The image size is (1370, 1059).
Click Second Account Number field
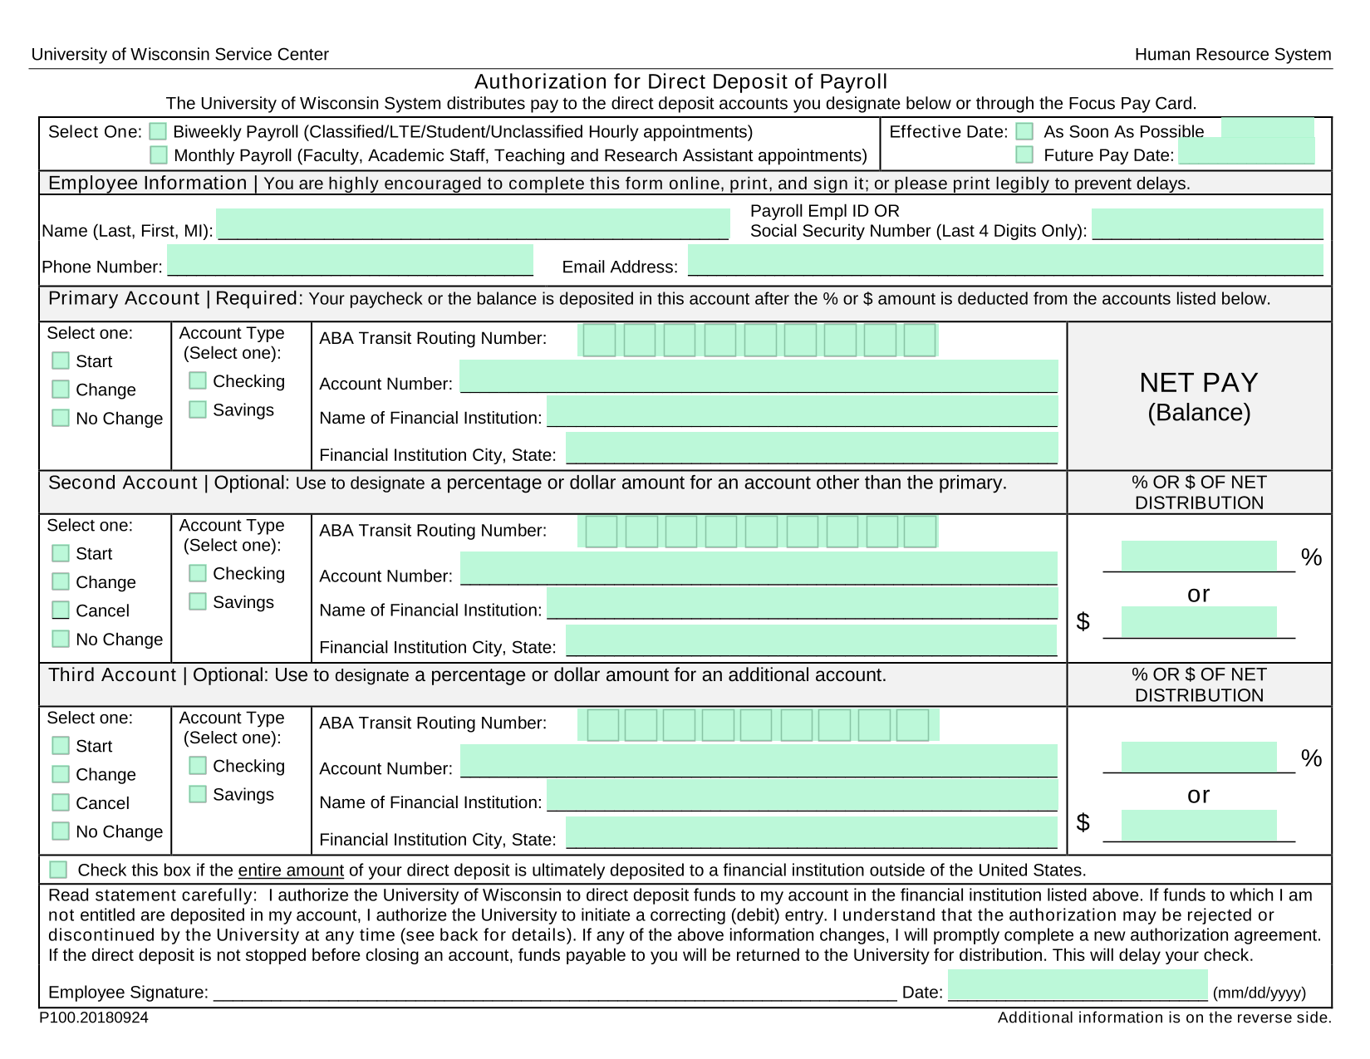tap(759, 568)
